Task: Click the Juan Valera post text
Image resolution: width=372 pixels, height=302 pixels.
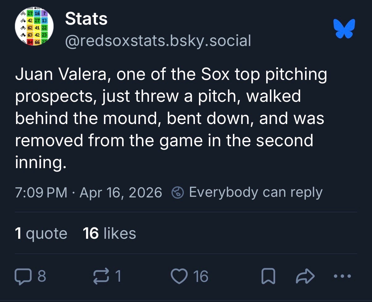Action: [171, 119]
